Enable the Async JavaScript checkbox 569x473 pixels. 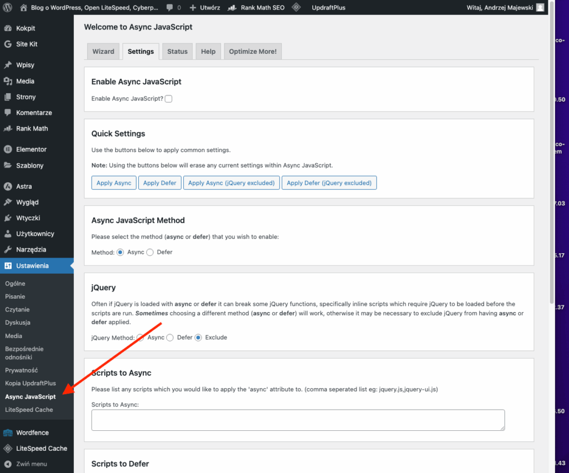[168, 99]
